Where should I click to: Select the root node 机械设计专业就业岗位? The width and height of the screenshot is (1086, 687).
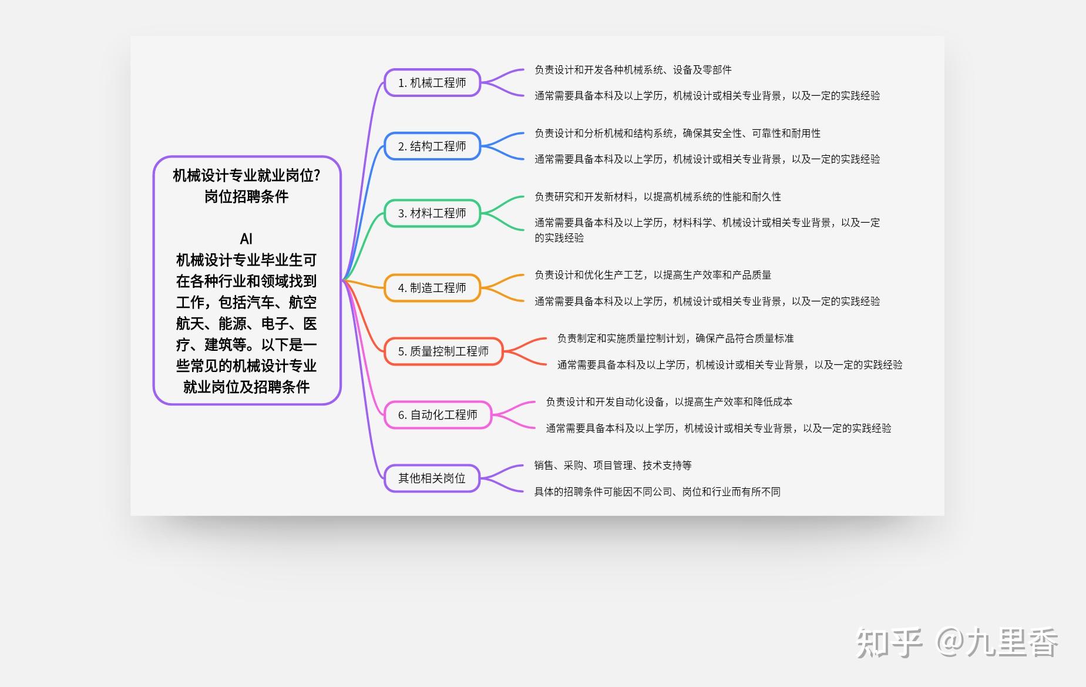coord(247,280)
